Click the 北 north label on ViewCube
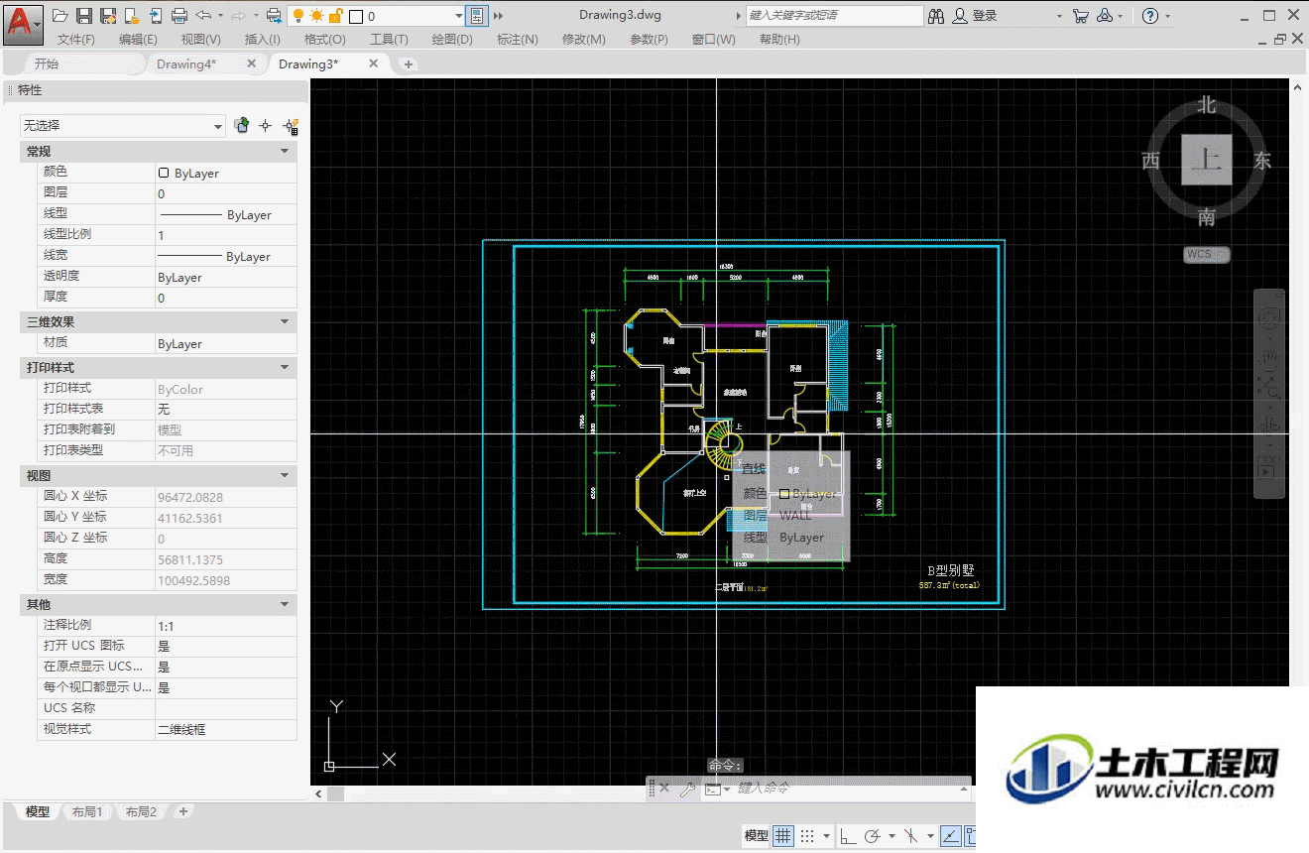The width and height of the screenshot is (1309, 853). (1207, 105)
